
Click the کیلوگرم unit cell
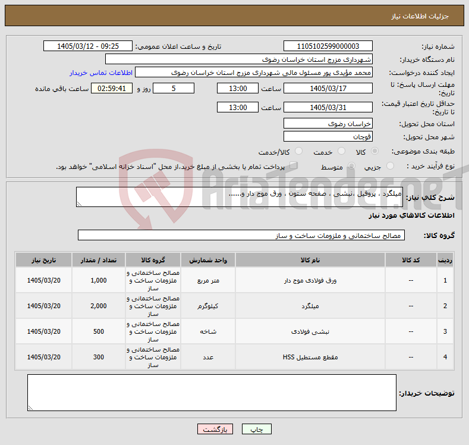208,306
